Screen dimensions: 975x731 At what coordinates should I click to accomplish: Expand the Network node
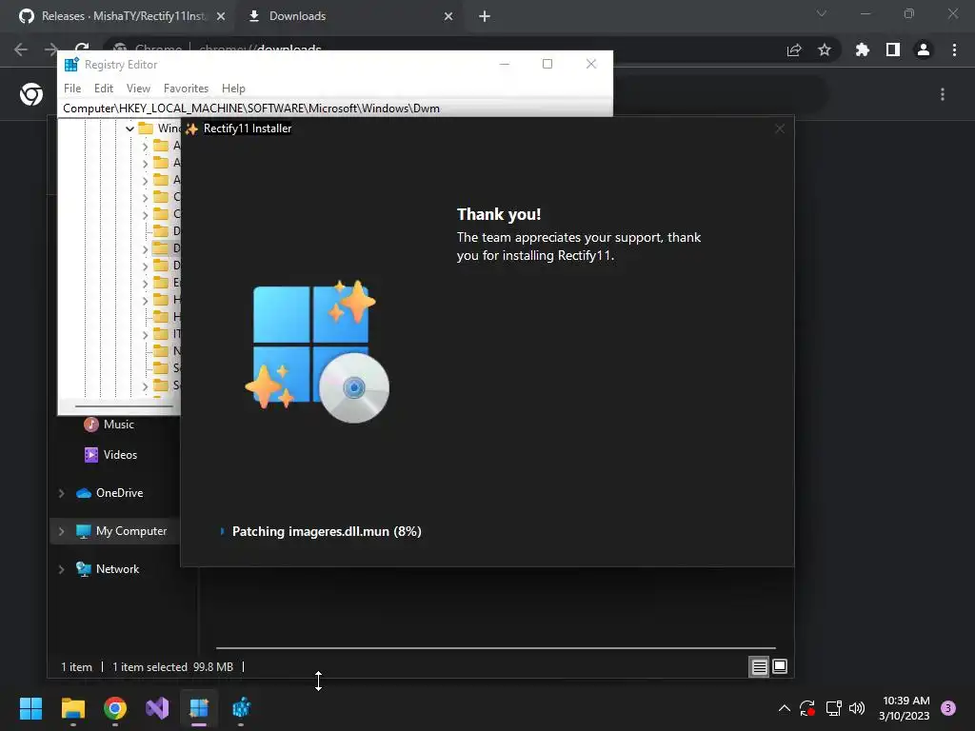[61, 569]
